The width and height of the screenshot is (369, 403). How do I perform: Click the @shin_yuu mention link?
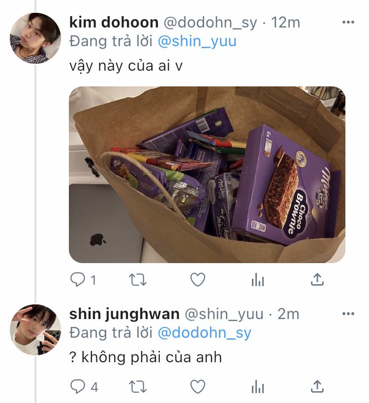[x=197, y=41]
